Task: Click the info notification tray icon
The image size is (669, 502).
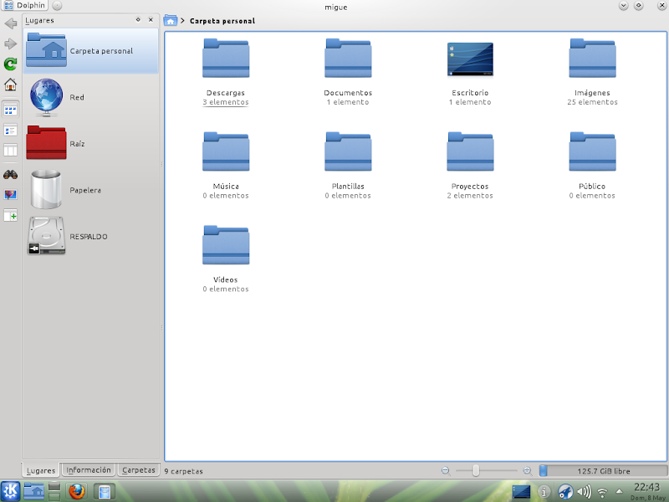Action: point(544,492)
